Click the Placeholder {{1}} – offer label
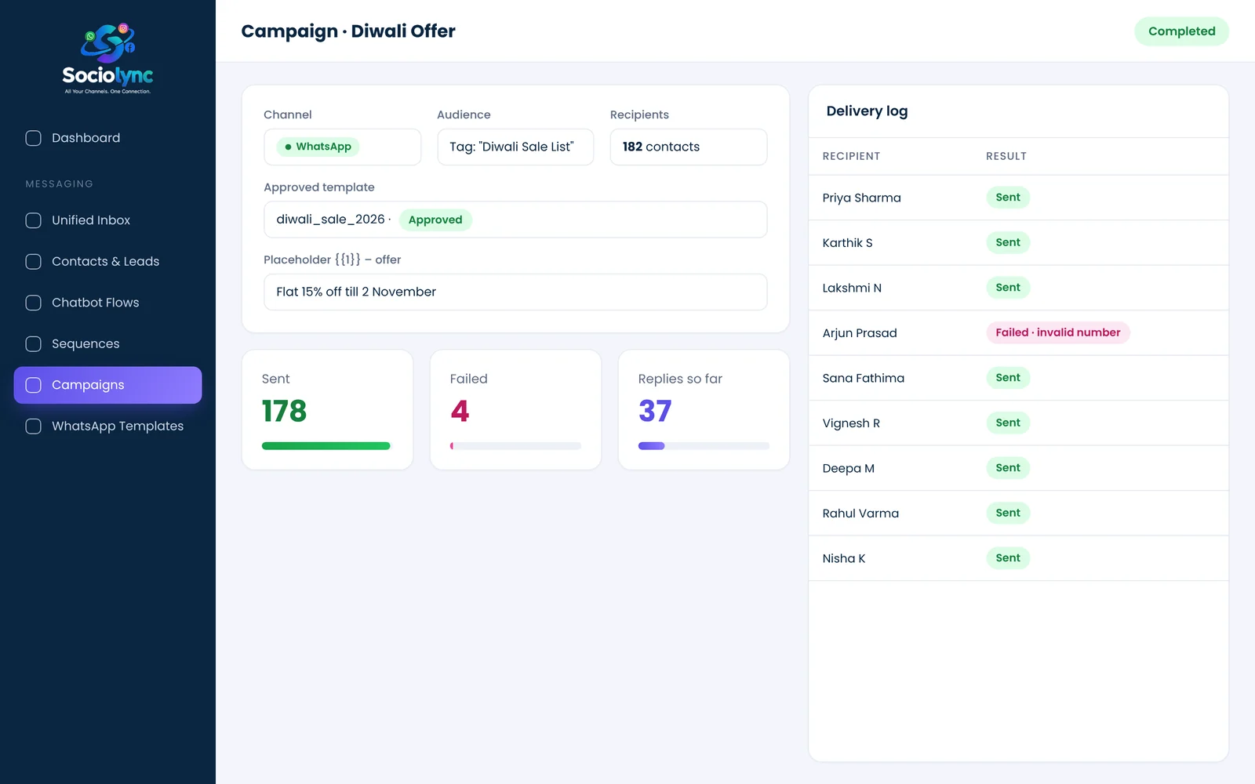 (333, 260)
